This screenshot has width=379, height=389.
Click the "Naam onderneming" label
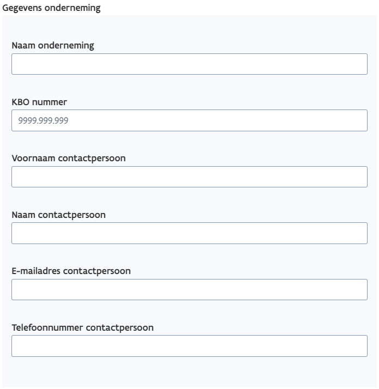pyautogui.click(x=53, y=46)
